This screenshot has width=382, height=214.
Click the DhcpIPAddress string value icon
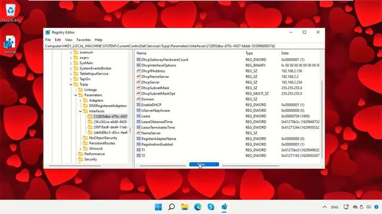(138, 71)
